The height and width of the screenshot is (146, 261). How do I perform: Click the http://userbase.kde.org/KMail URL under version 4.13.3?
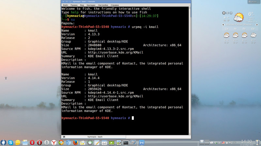115,53
